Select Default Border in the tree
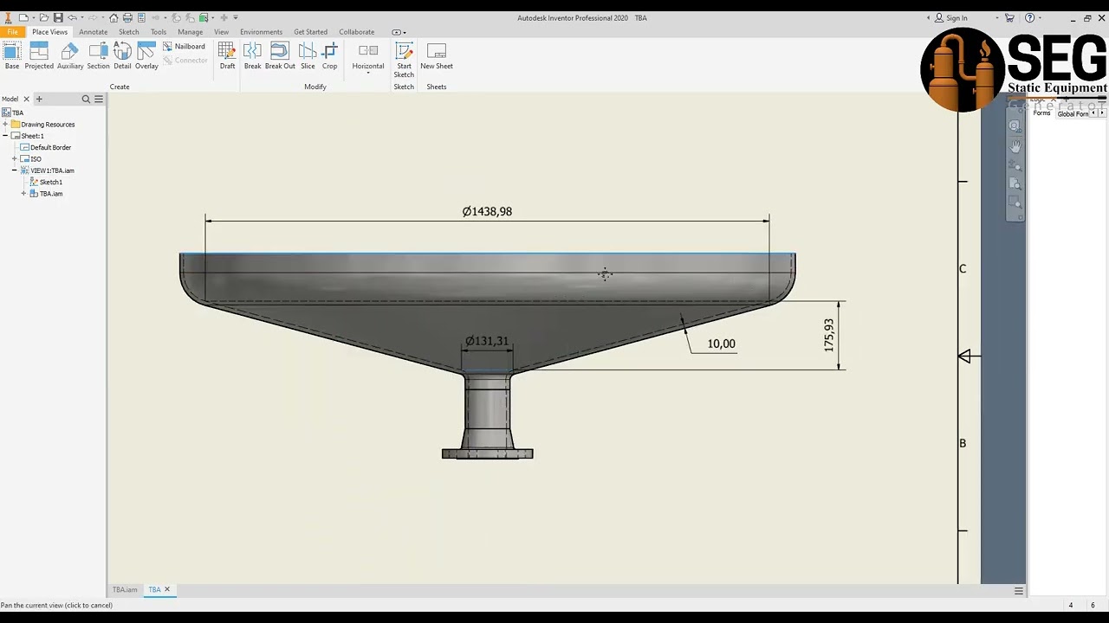Image resolution: width=1109 pixels, height=623 pixels. [x=50, y=148]
